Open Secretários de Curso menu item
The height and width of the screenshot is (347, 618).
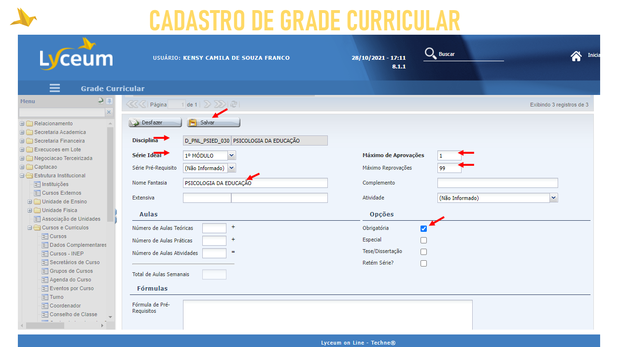click(x=75, y=263)
